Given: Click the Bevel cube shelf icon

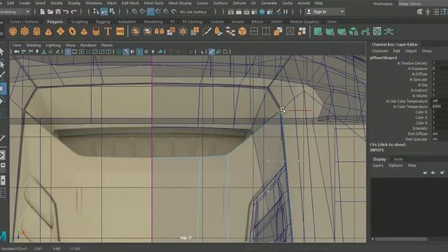Looking at the screenshot, I should point(242,31).
